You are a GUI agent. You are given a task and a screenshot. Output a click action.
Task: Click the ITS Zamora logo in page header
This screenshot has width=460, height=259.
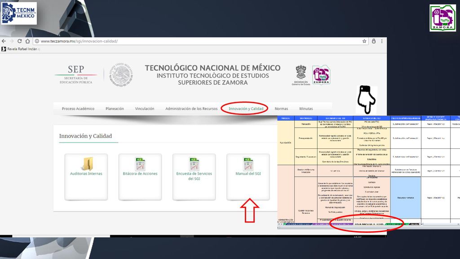[x=321, y=75]
